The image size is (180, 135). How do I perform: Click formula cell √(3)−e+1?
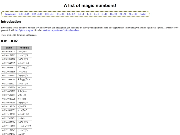pyautogui.click(x=24, y=95)
